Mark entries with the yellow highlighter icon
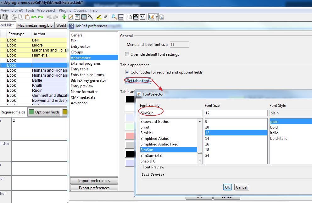The height and width of the screenshot is (203, 312). [99, 17]
